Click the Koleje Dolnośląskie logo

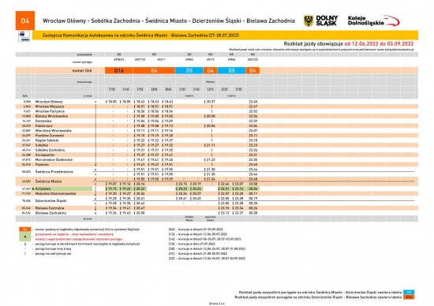(x=374, y=21)
